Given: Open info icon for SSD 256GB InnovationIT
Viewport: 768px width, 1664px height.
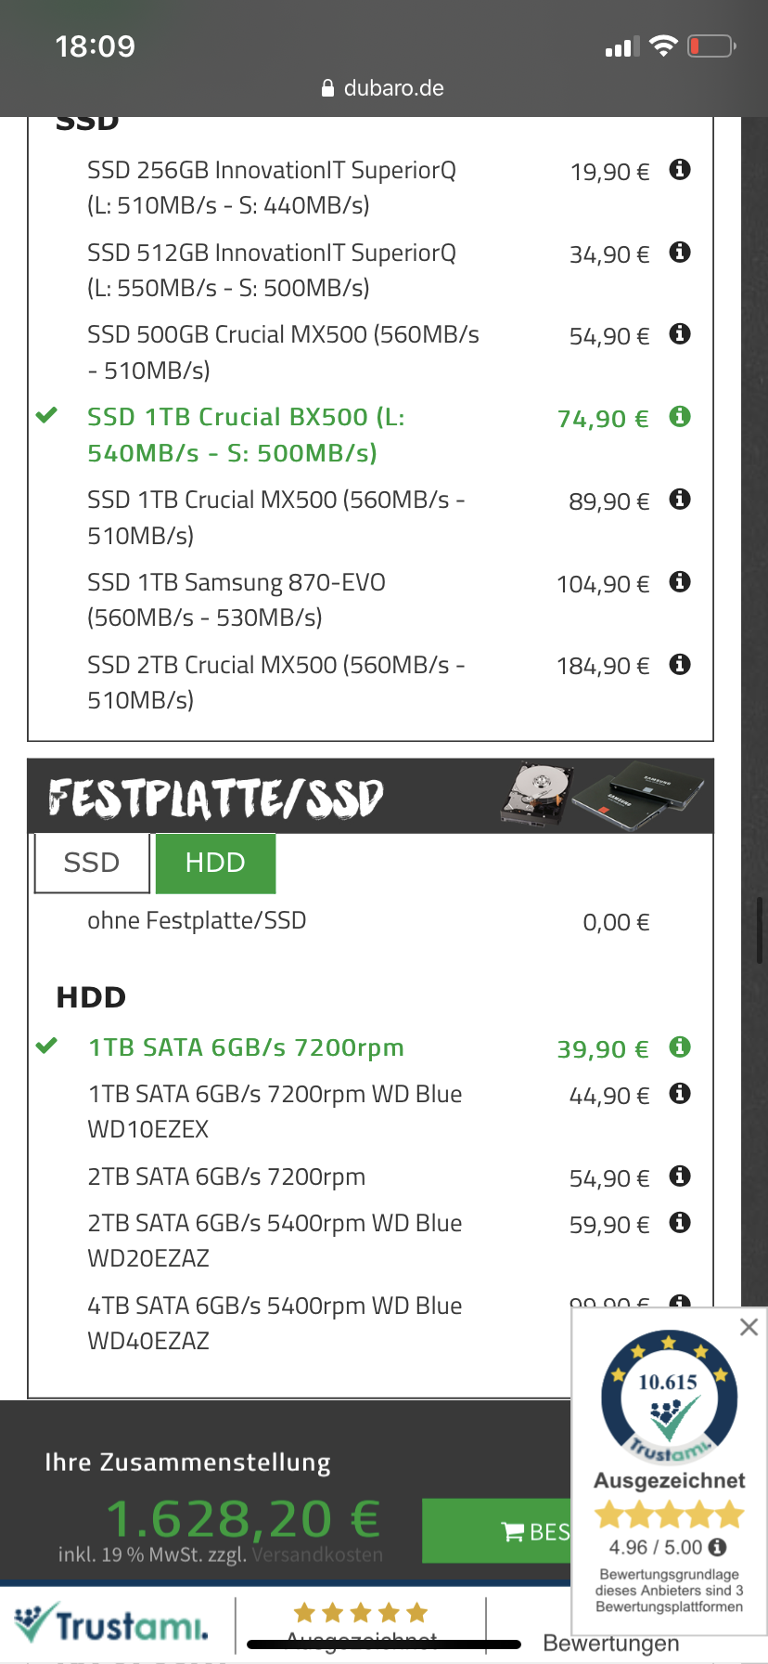Looking at the screenshot, I should pyautogui.click(x=680, y=170).
